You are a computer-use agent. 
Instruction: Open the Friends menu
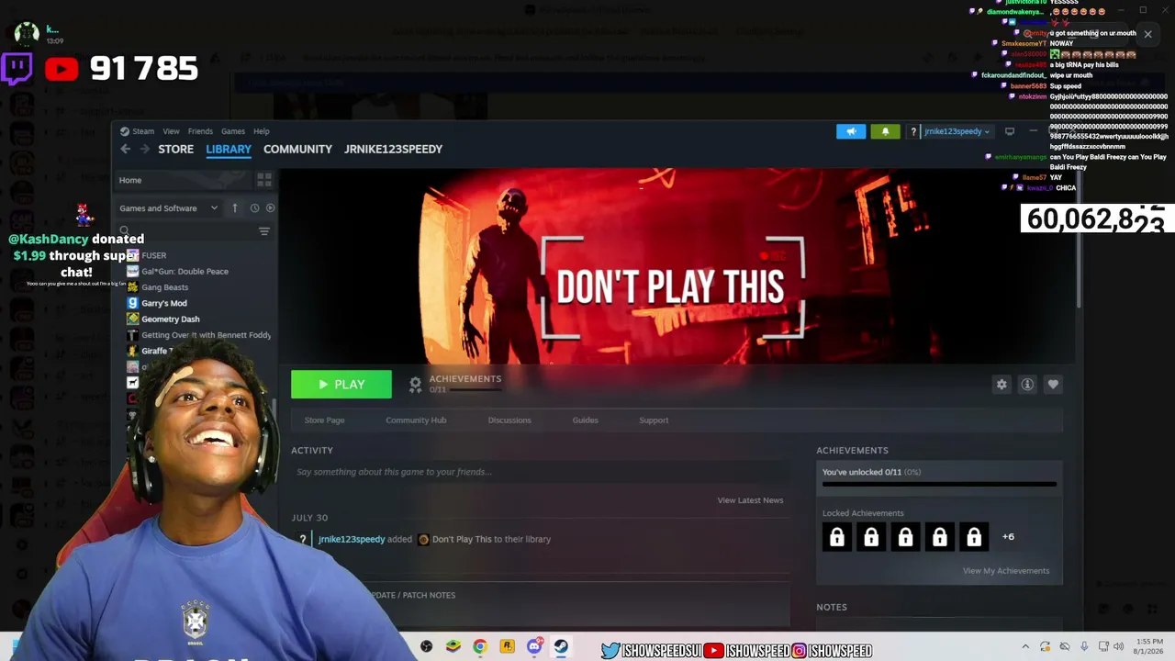click(200, 131)
